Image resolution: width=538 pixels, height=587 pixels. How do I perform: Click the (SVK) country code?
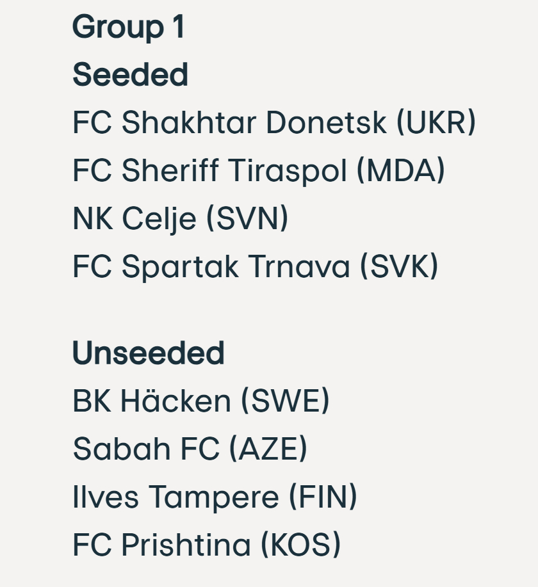[399, 267]
